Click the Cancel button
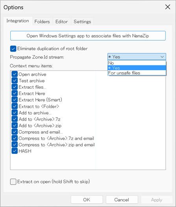This screenshot has width=176, height=207. pos(122,200)
